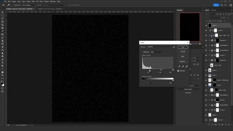Pick the black point eyedropper in Levels
This screenshot has width=233, height=131.
(x=179, y=66)
